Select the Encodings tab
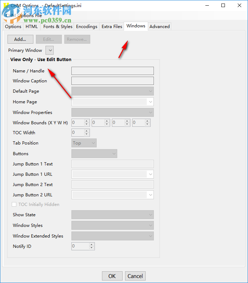This screenshot has width=248, height=283. [87, 27]
